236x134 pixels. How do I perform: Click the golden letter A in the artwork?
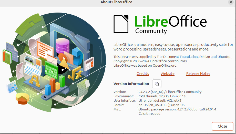click(35, 81)
